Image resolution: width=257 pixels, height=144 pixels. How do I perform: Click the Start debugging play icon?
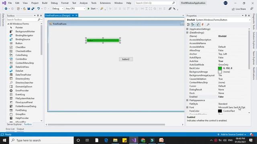pyautogui.click(x=88, y=9)
